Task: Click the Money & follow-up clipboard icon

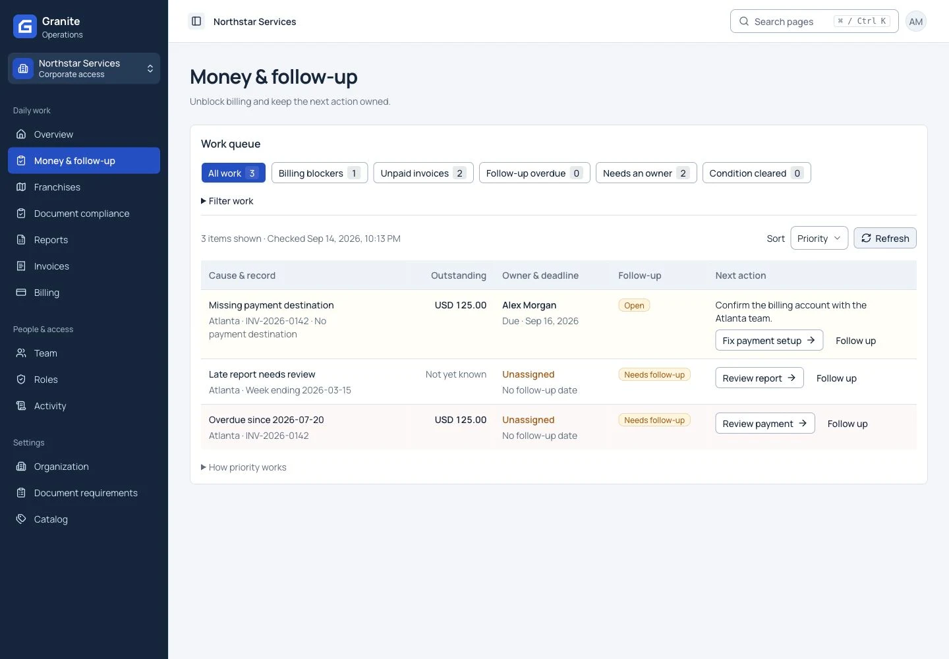Action: [21, 161]
